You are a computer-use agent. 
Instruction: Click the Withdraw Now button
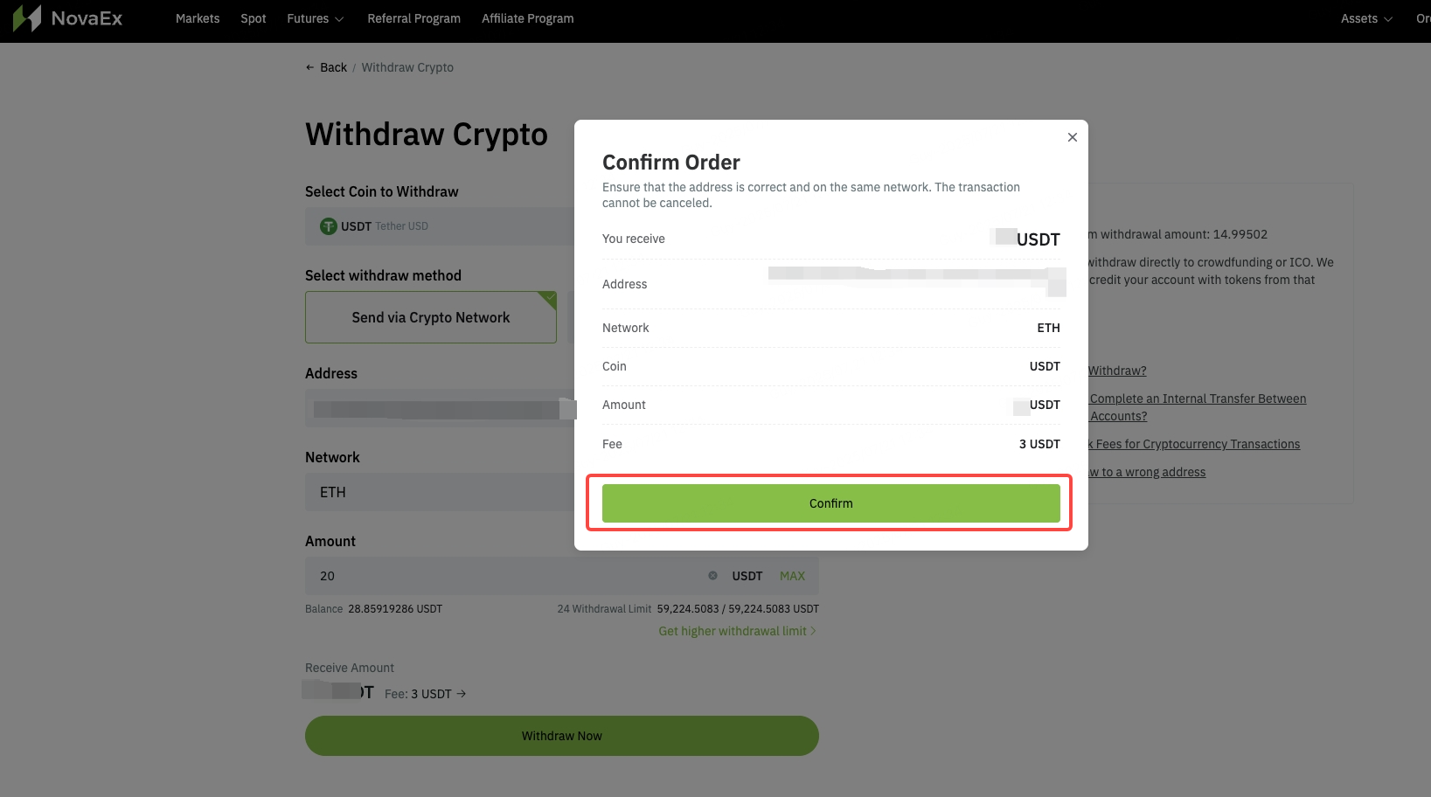click(561, 735)
